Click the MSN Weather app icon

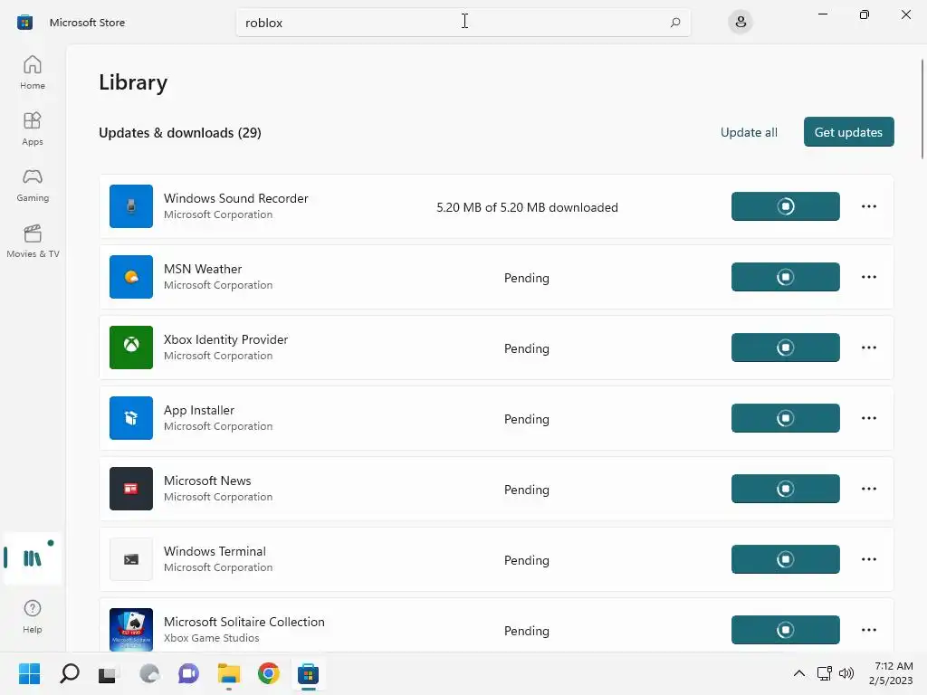[131, 277]
